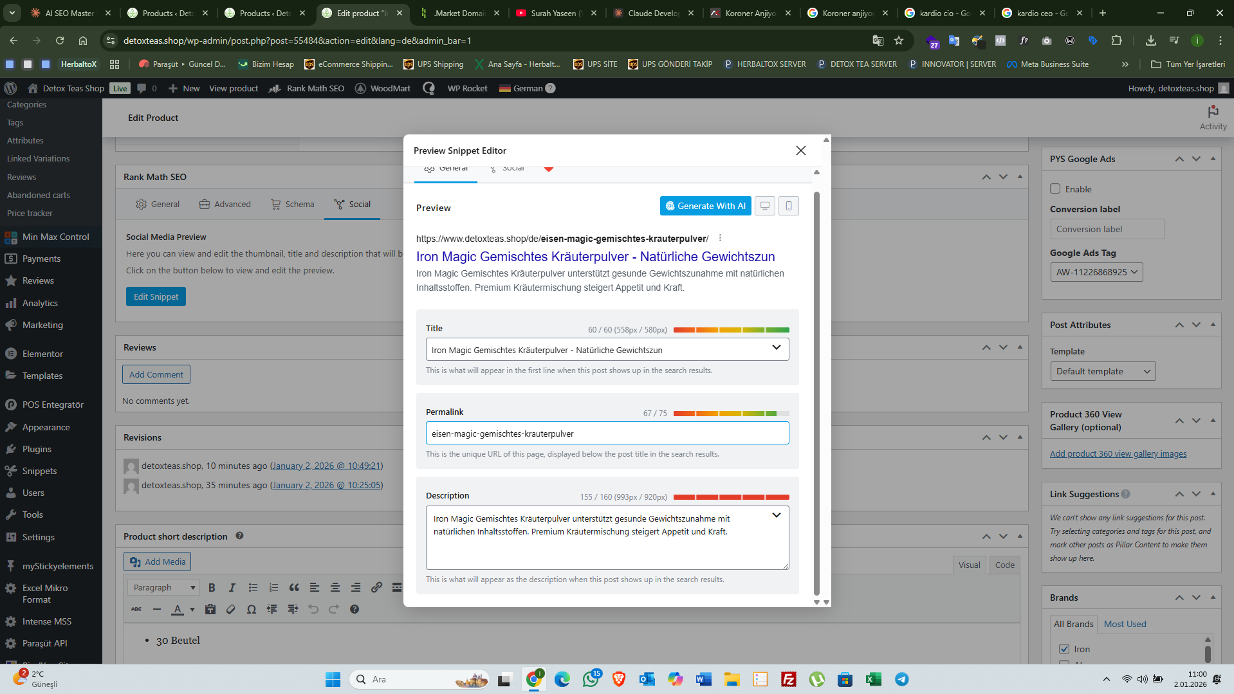Screen dimensions: 1234x694
Task: Click the Permalink input field
Action: [607, 434]
